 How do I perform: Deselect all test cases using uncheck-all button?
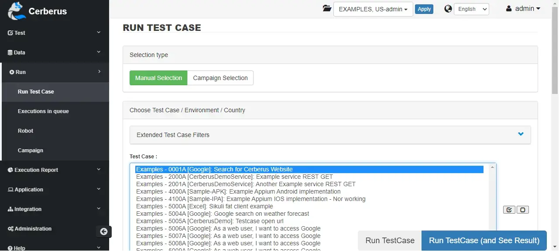point(522,209)
